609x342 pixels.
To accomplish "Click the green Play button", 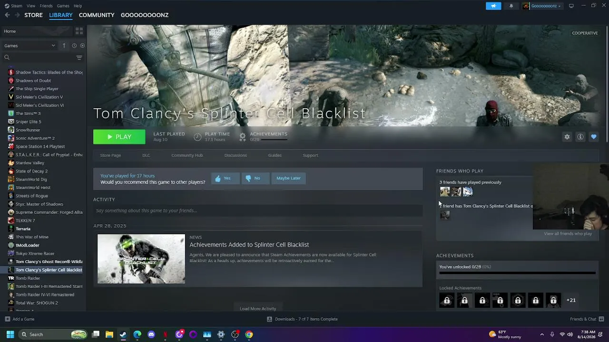I will 119,137.
